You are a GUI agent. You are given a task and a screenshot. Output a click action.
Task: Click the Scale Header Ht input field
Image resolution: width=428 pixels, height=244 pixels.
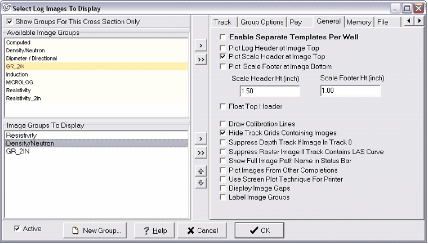(270, 91)
